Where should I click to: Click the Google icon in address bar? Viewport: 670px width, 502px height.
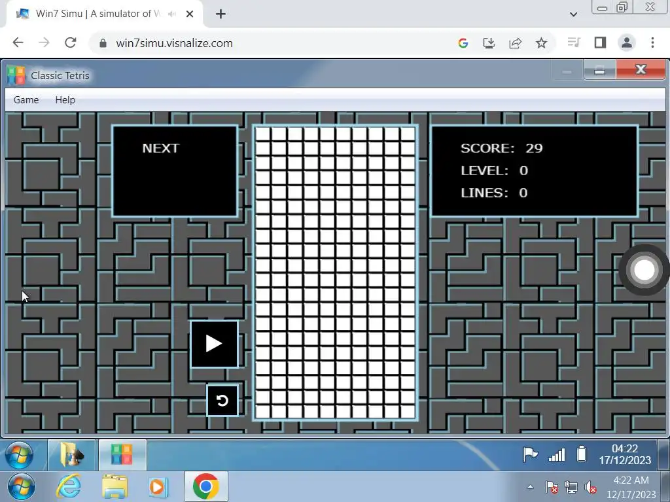463,42
